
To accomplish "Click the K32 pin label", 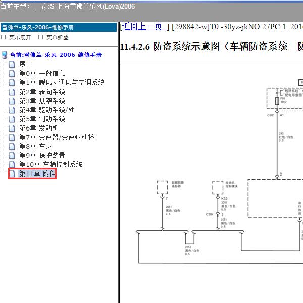I will pyautogui.click(x=224, y=199).
